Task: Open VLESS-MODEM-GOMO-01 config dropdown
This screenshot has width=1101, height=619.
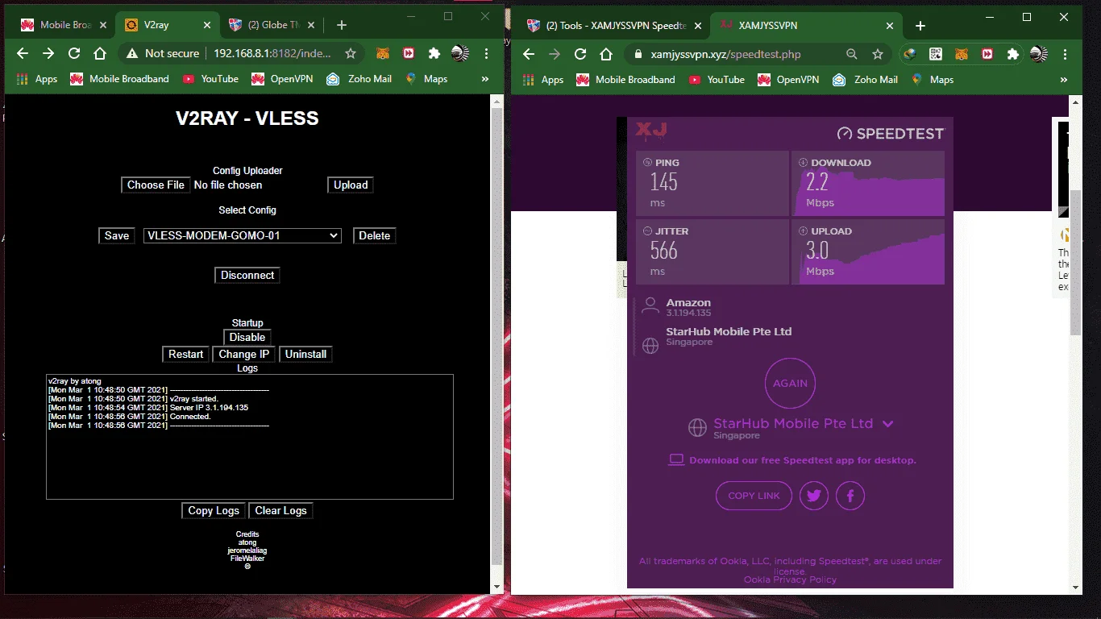Action: tap(243, 235)
